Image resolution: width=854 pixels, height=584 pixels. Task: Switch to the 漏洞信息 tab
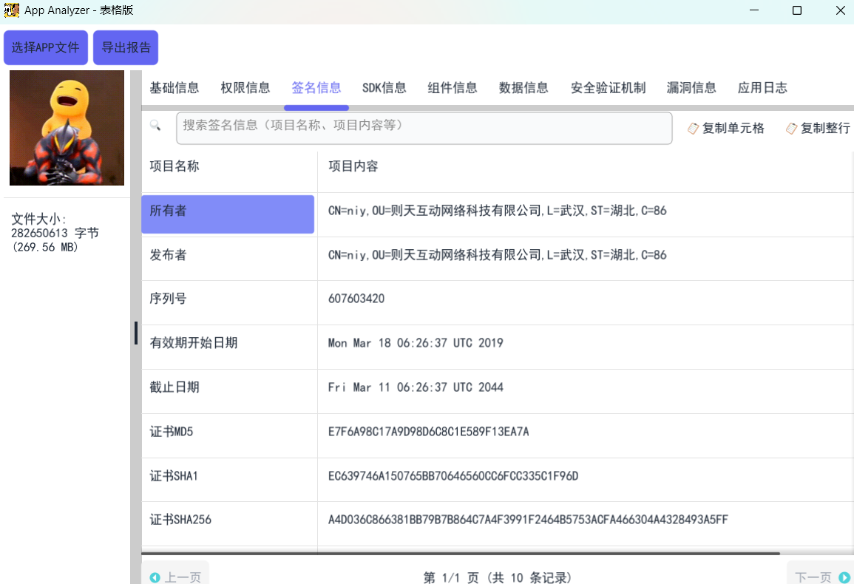691,87
